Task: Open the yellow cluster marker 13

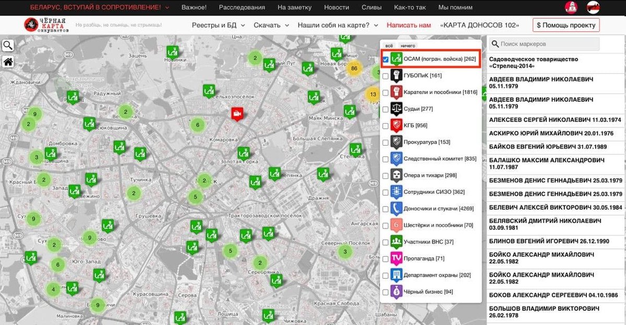Action: tap(372, 94)
